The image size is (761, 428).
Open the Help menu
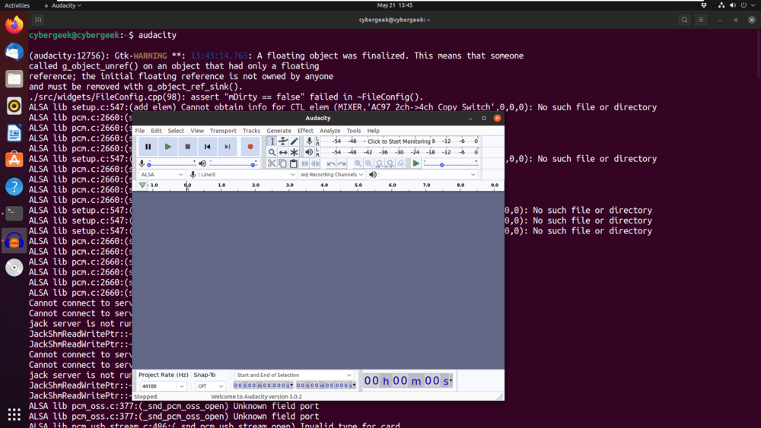373,131
